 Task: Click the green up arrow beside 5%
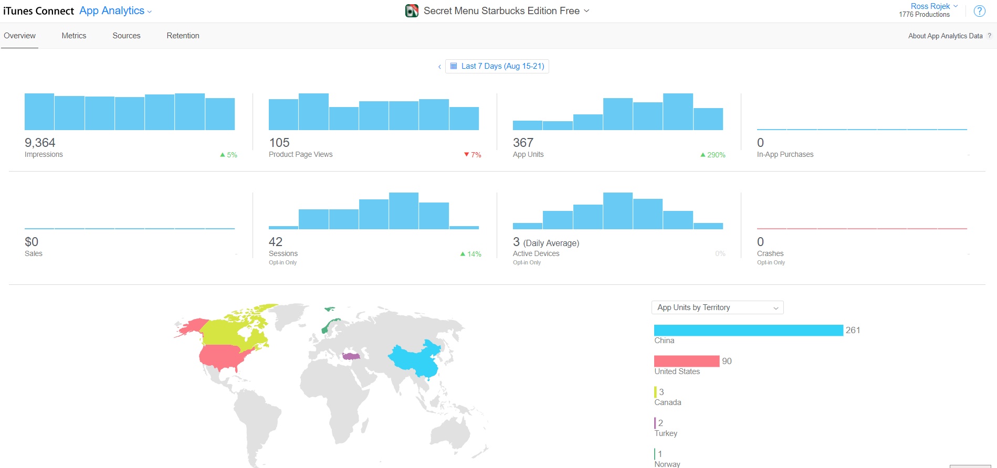click(223, 155)
